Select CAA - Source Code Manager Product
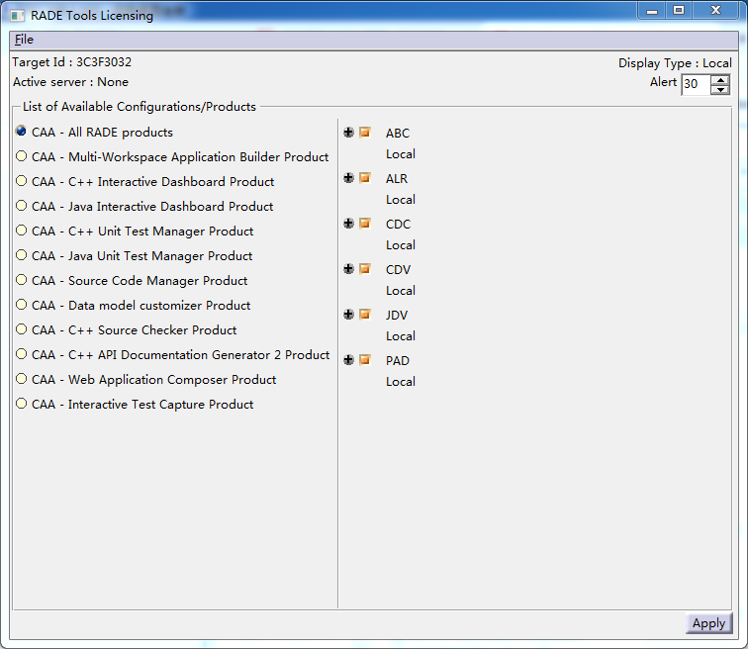Screen dimensions: 748x649 tap(132, 280)
